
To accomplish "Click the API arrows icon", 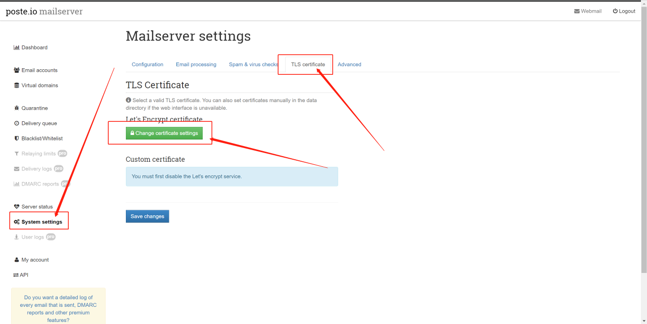I will [x=16, y=275].
